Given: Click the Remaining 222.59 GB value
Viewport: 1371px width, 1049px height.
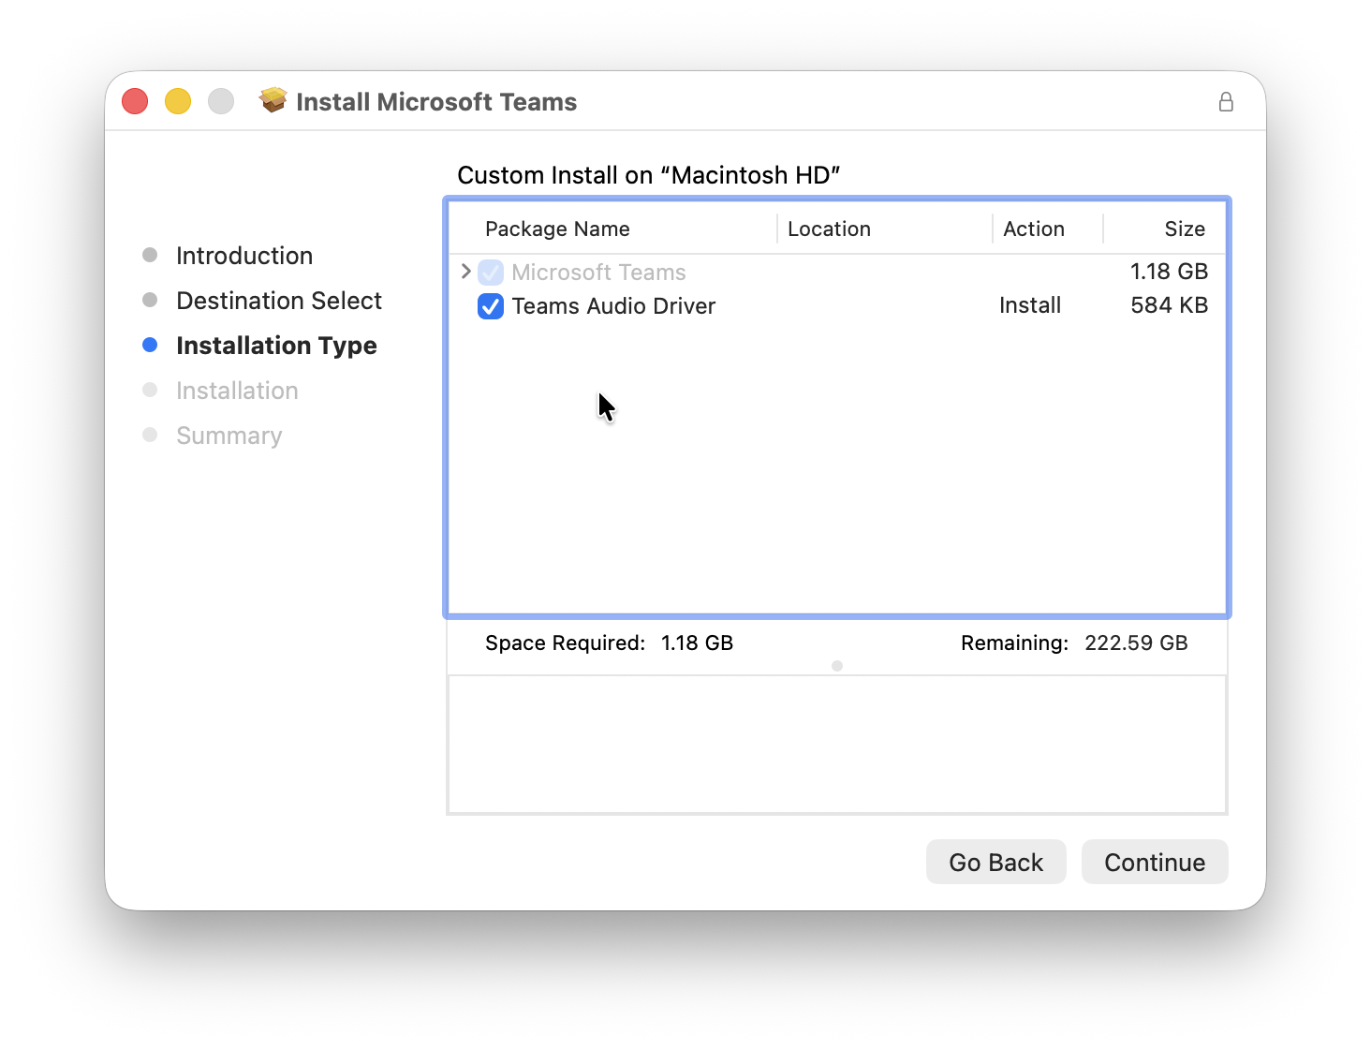Looking at the screenshot, I should 1136,643.
